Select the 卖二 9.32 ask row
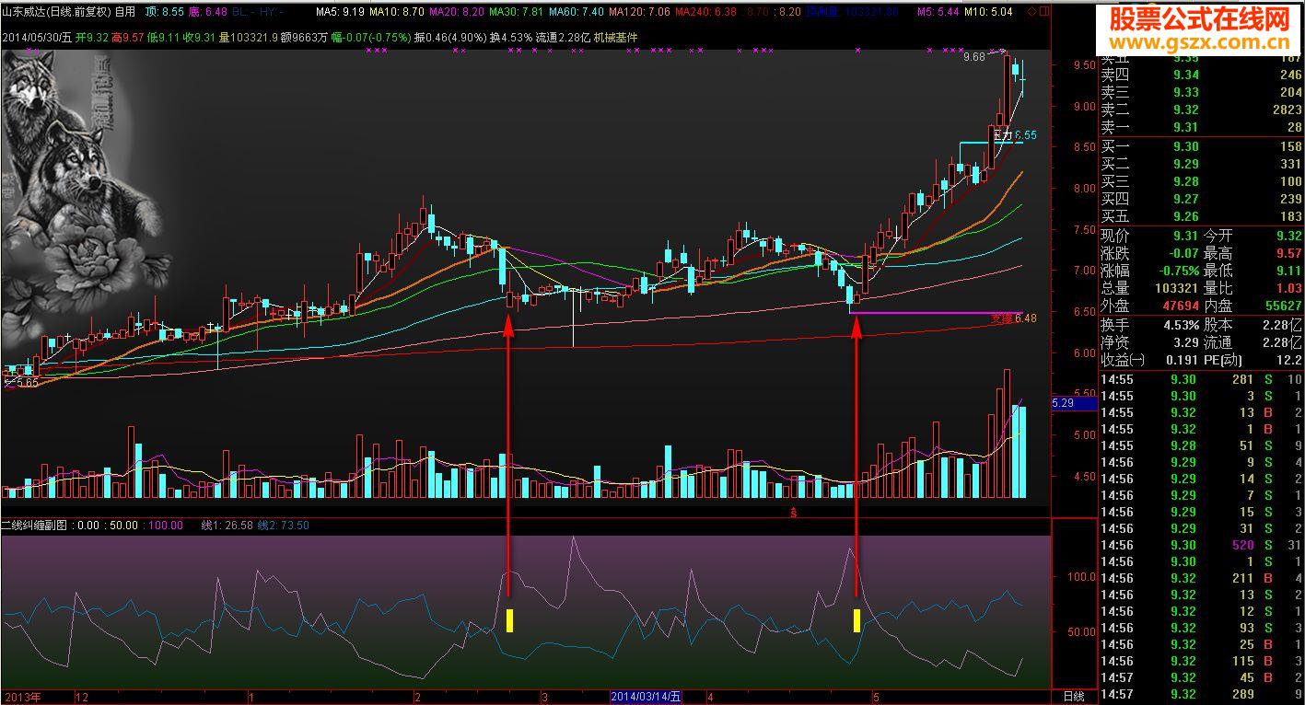The width and height of the screenshot is (1305, 705). coord(1202,110)
